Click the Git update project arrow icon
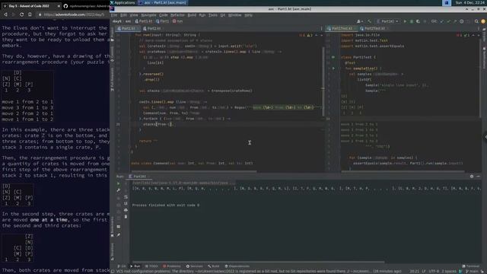 tap(442, 21)
